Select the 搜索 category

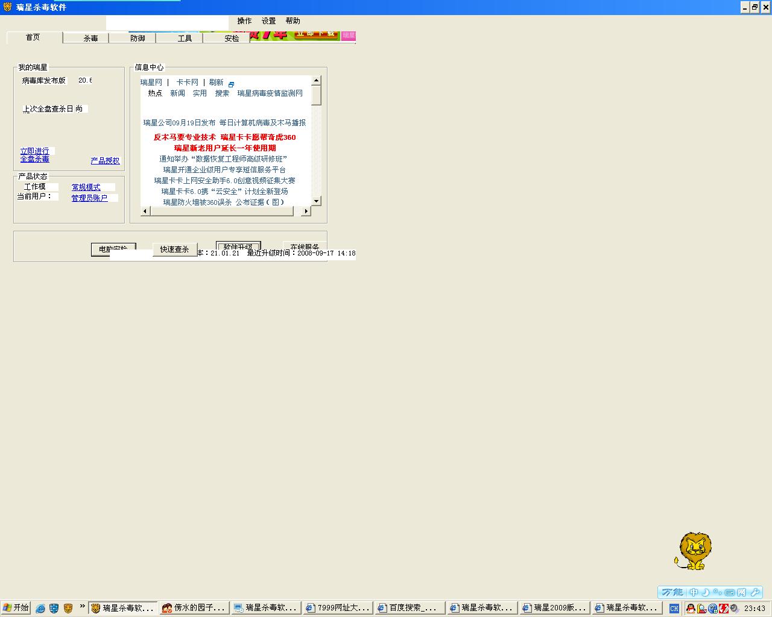click(x=222, y=93)
